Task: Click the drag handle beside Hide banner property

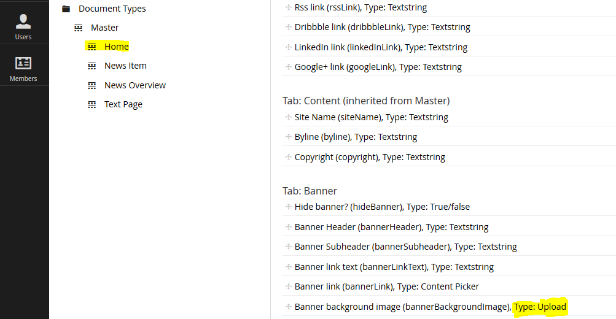Action: 289,206
